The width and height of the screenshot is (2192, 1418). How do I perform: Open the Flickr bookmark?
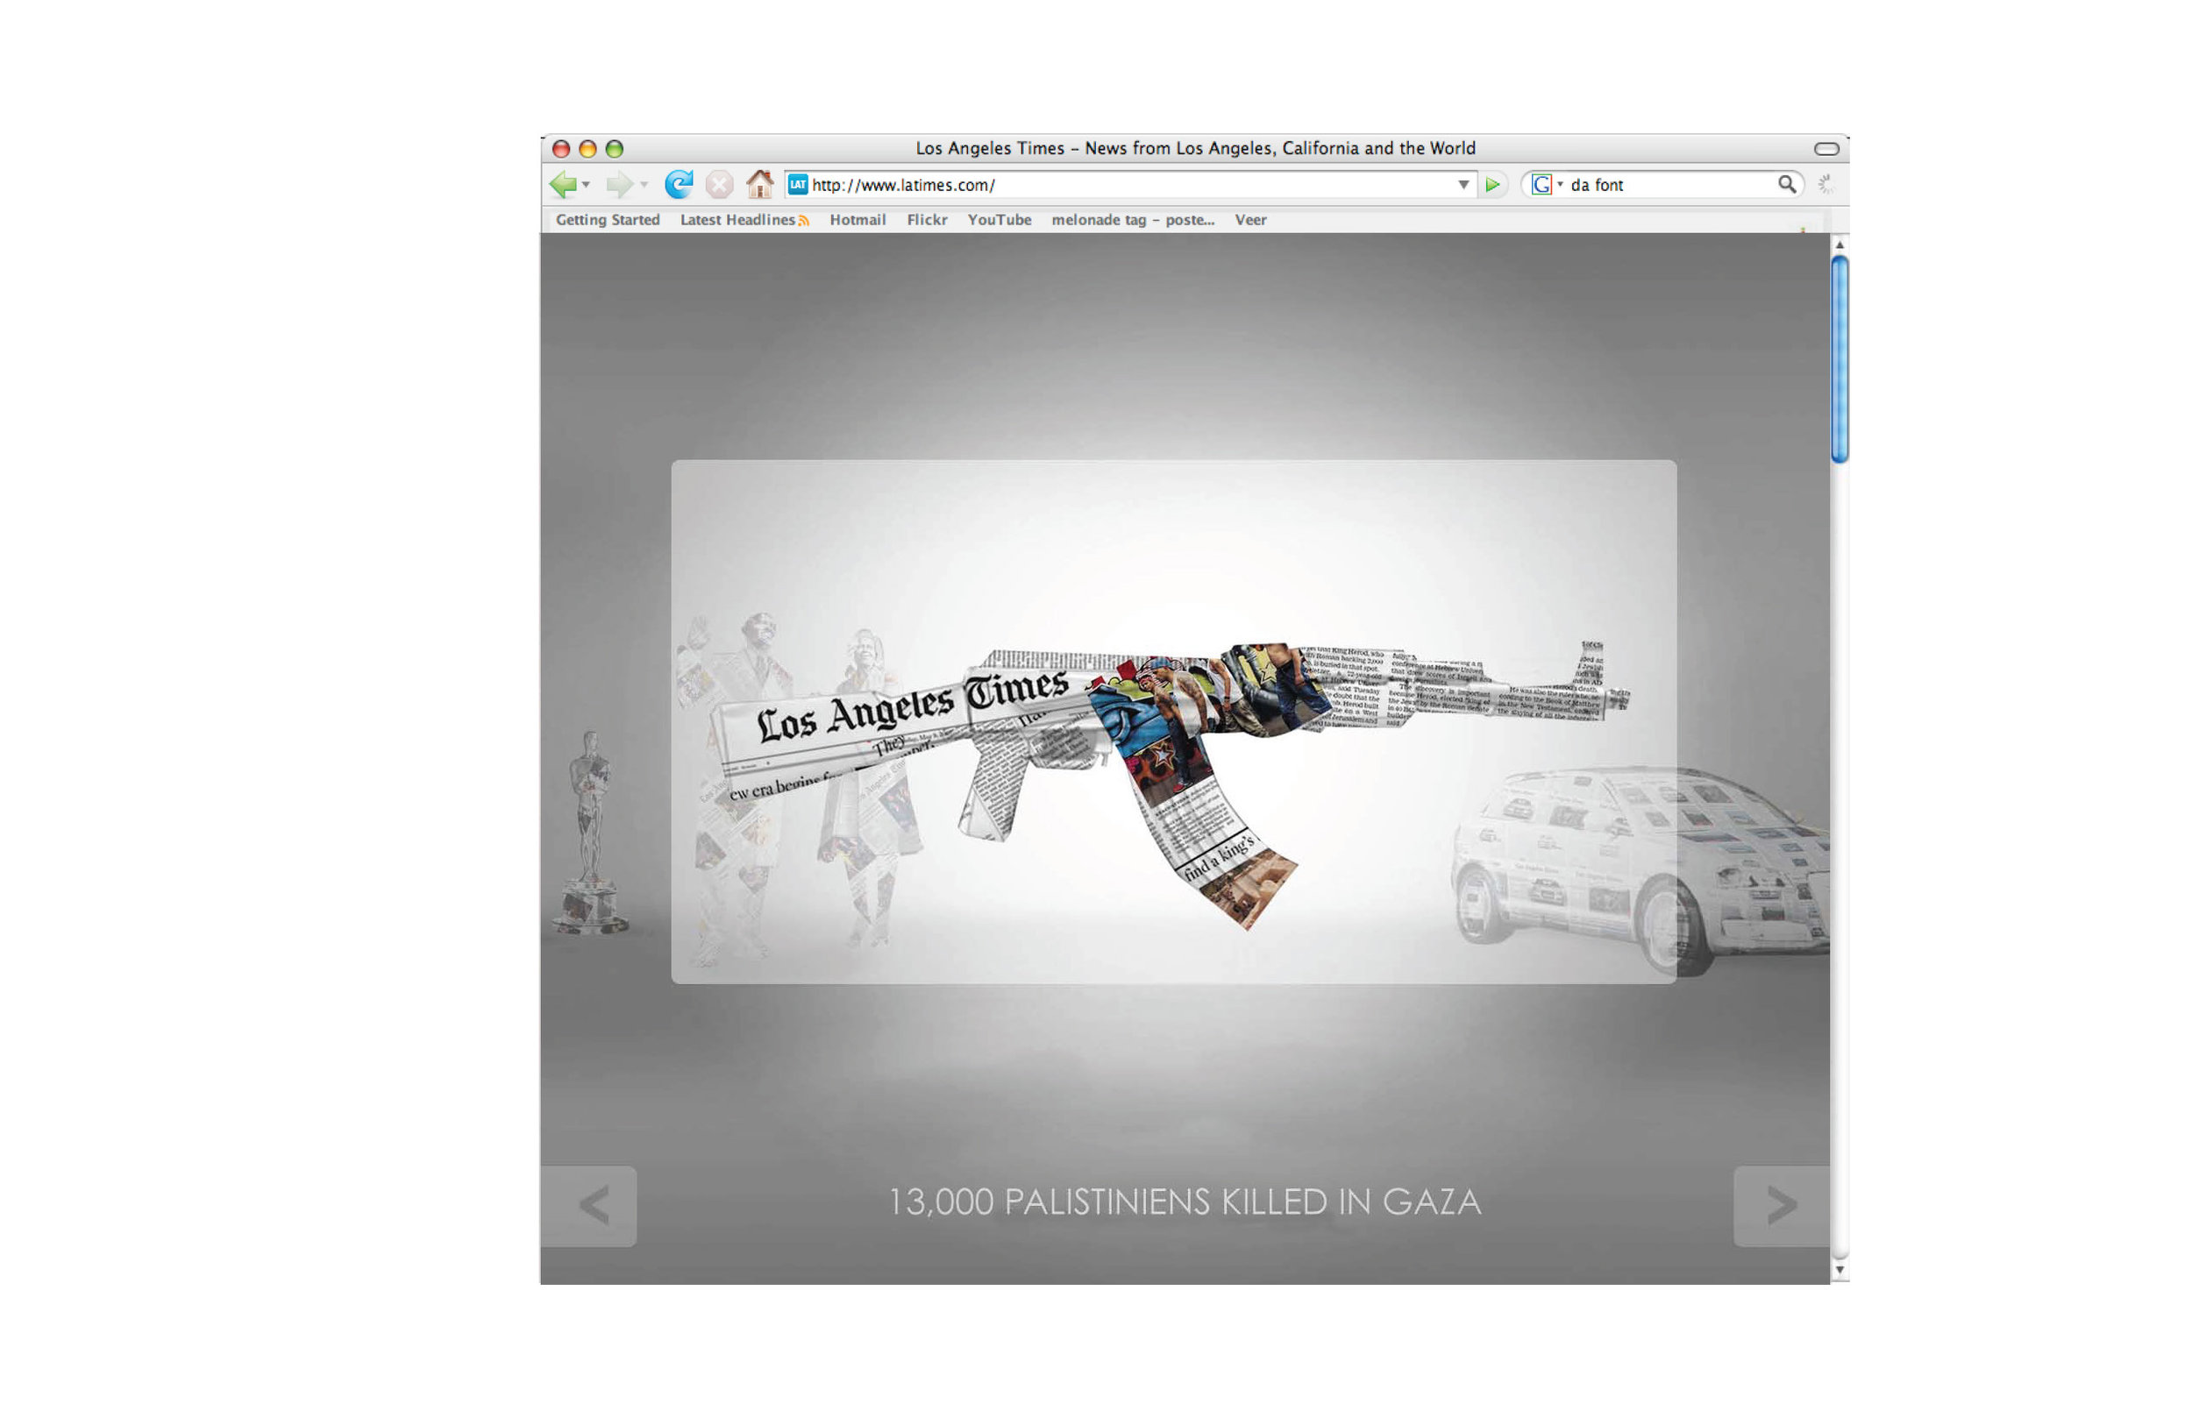pos(926,220)
